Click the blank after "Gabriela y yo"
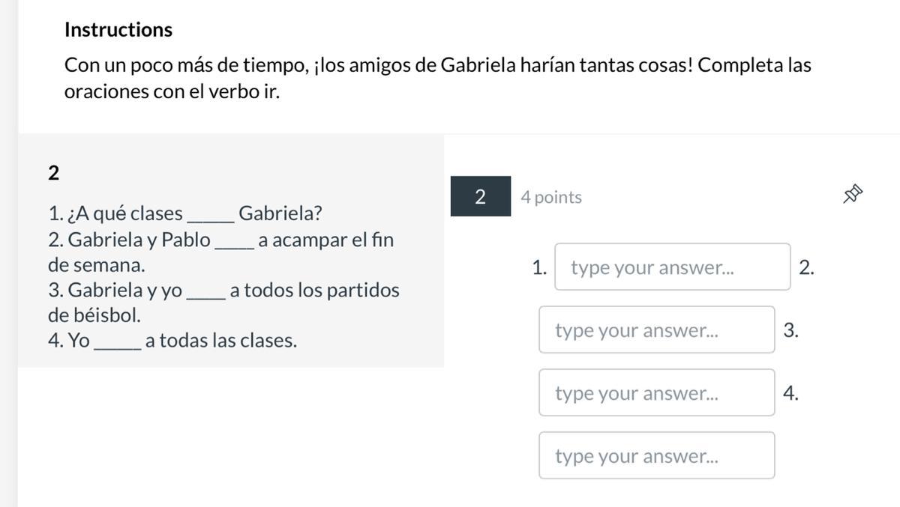Viewport: 900px width, 507px height. tap(205, 293)
